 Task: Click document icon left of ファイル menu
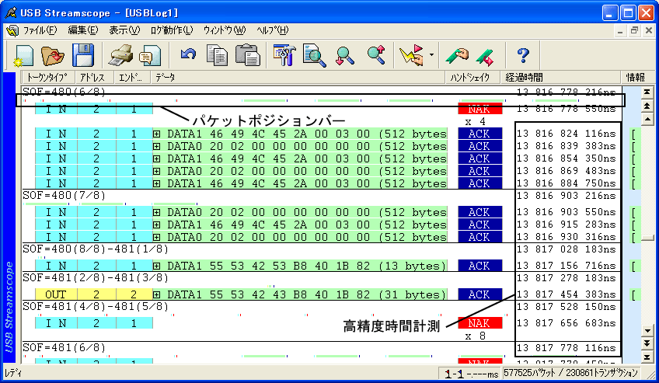click(x=12, y=30)
